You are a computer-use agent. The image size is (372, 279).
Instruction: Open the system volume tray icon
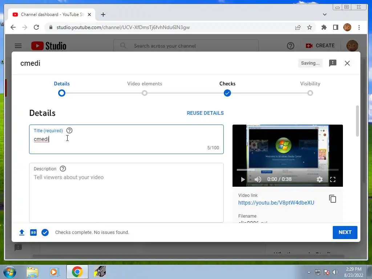(x=335, y=272)
